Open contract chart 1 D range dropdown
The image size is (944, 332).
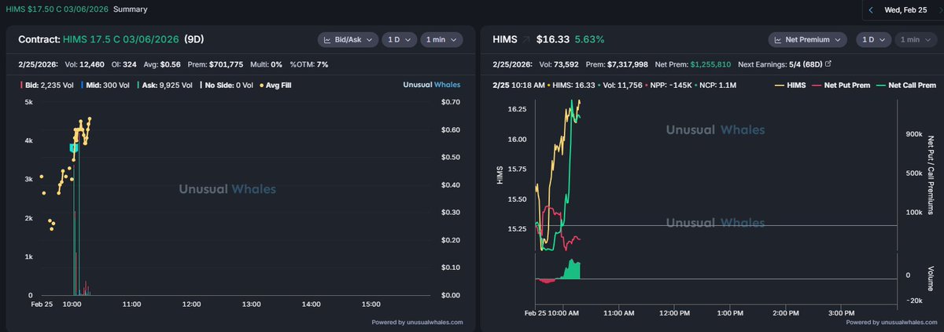399,39
